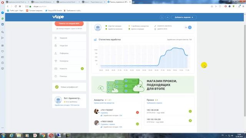Screen dimensions: 246x138
Task: Open the Vtope bot menu item
Action: point(69,46)
